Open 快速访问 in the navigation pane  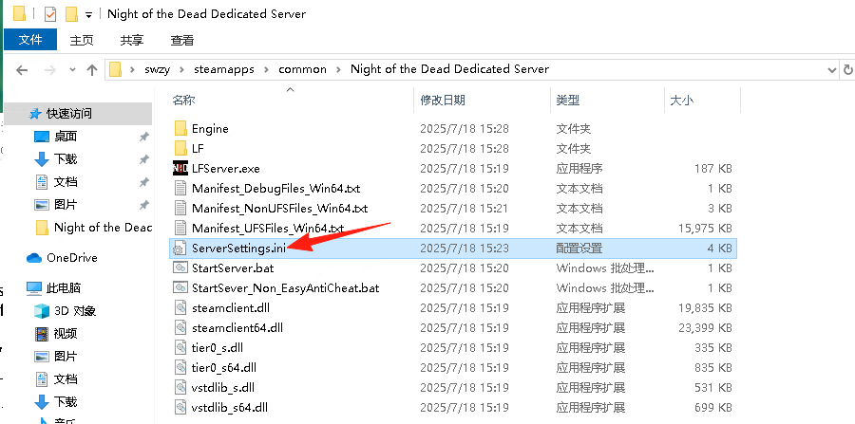pos(69,113)
